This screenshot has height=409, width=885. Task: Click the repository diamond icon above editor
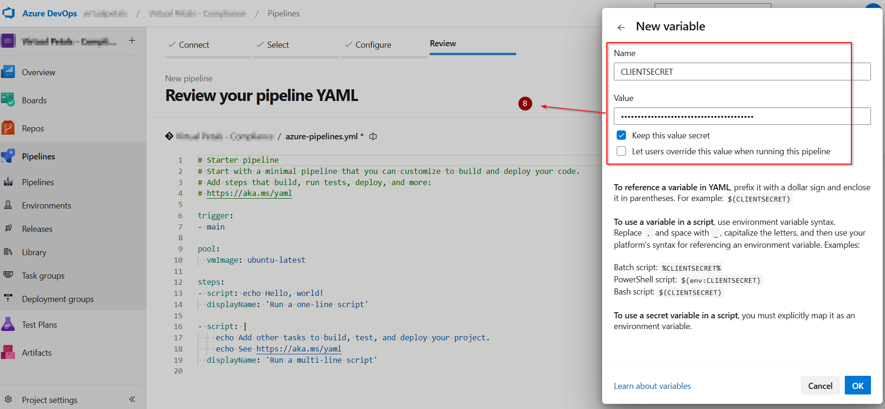(x=169, y=136)
